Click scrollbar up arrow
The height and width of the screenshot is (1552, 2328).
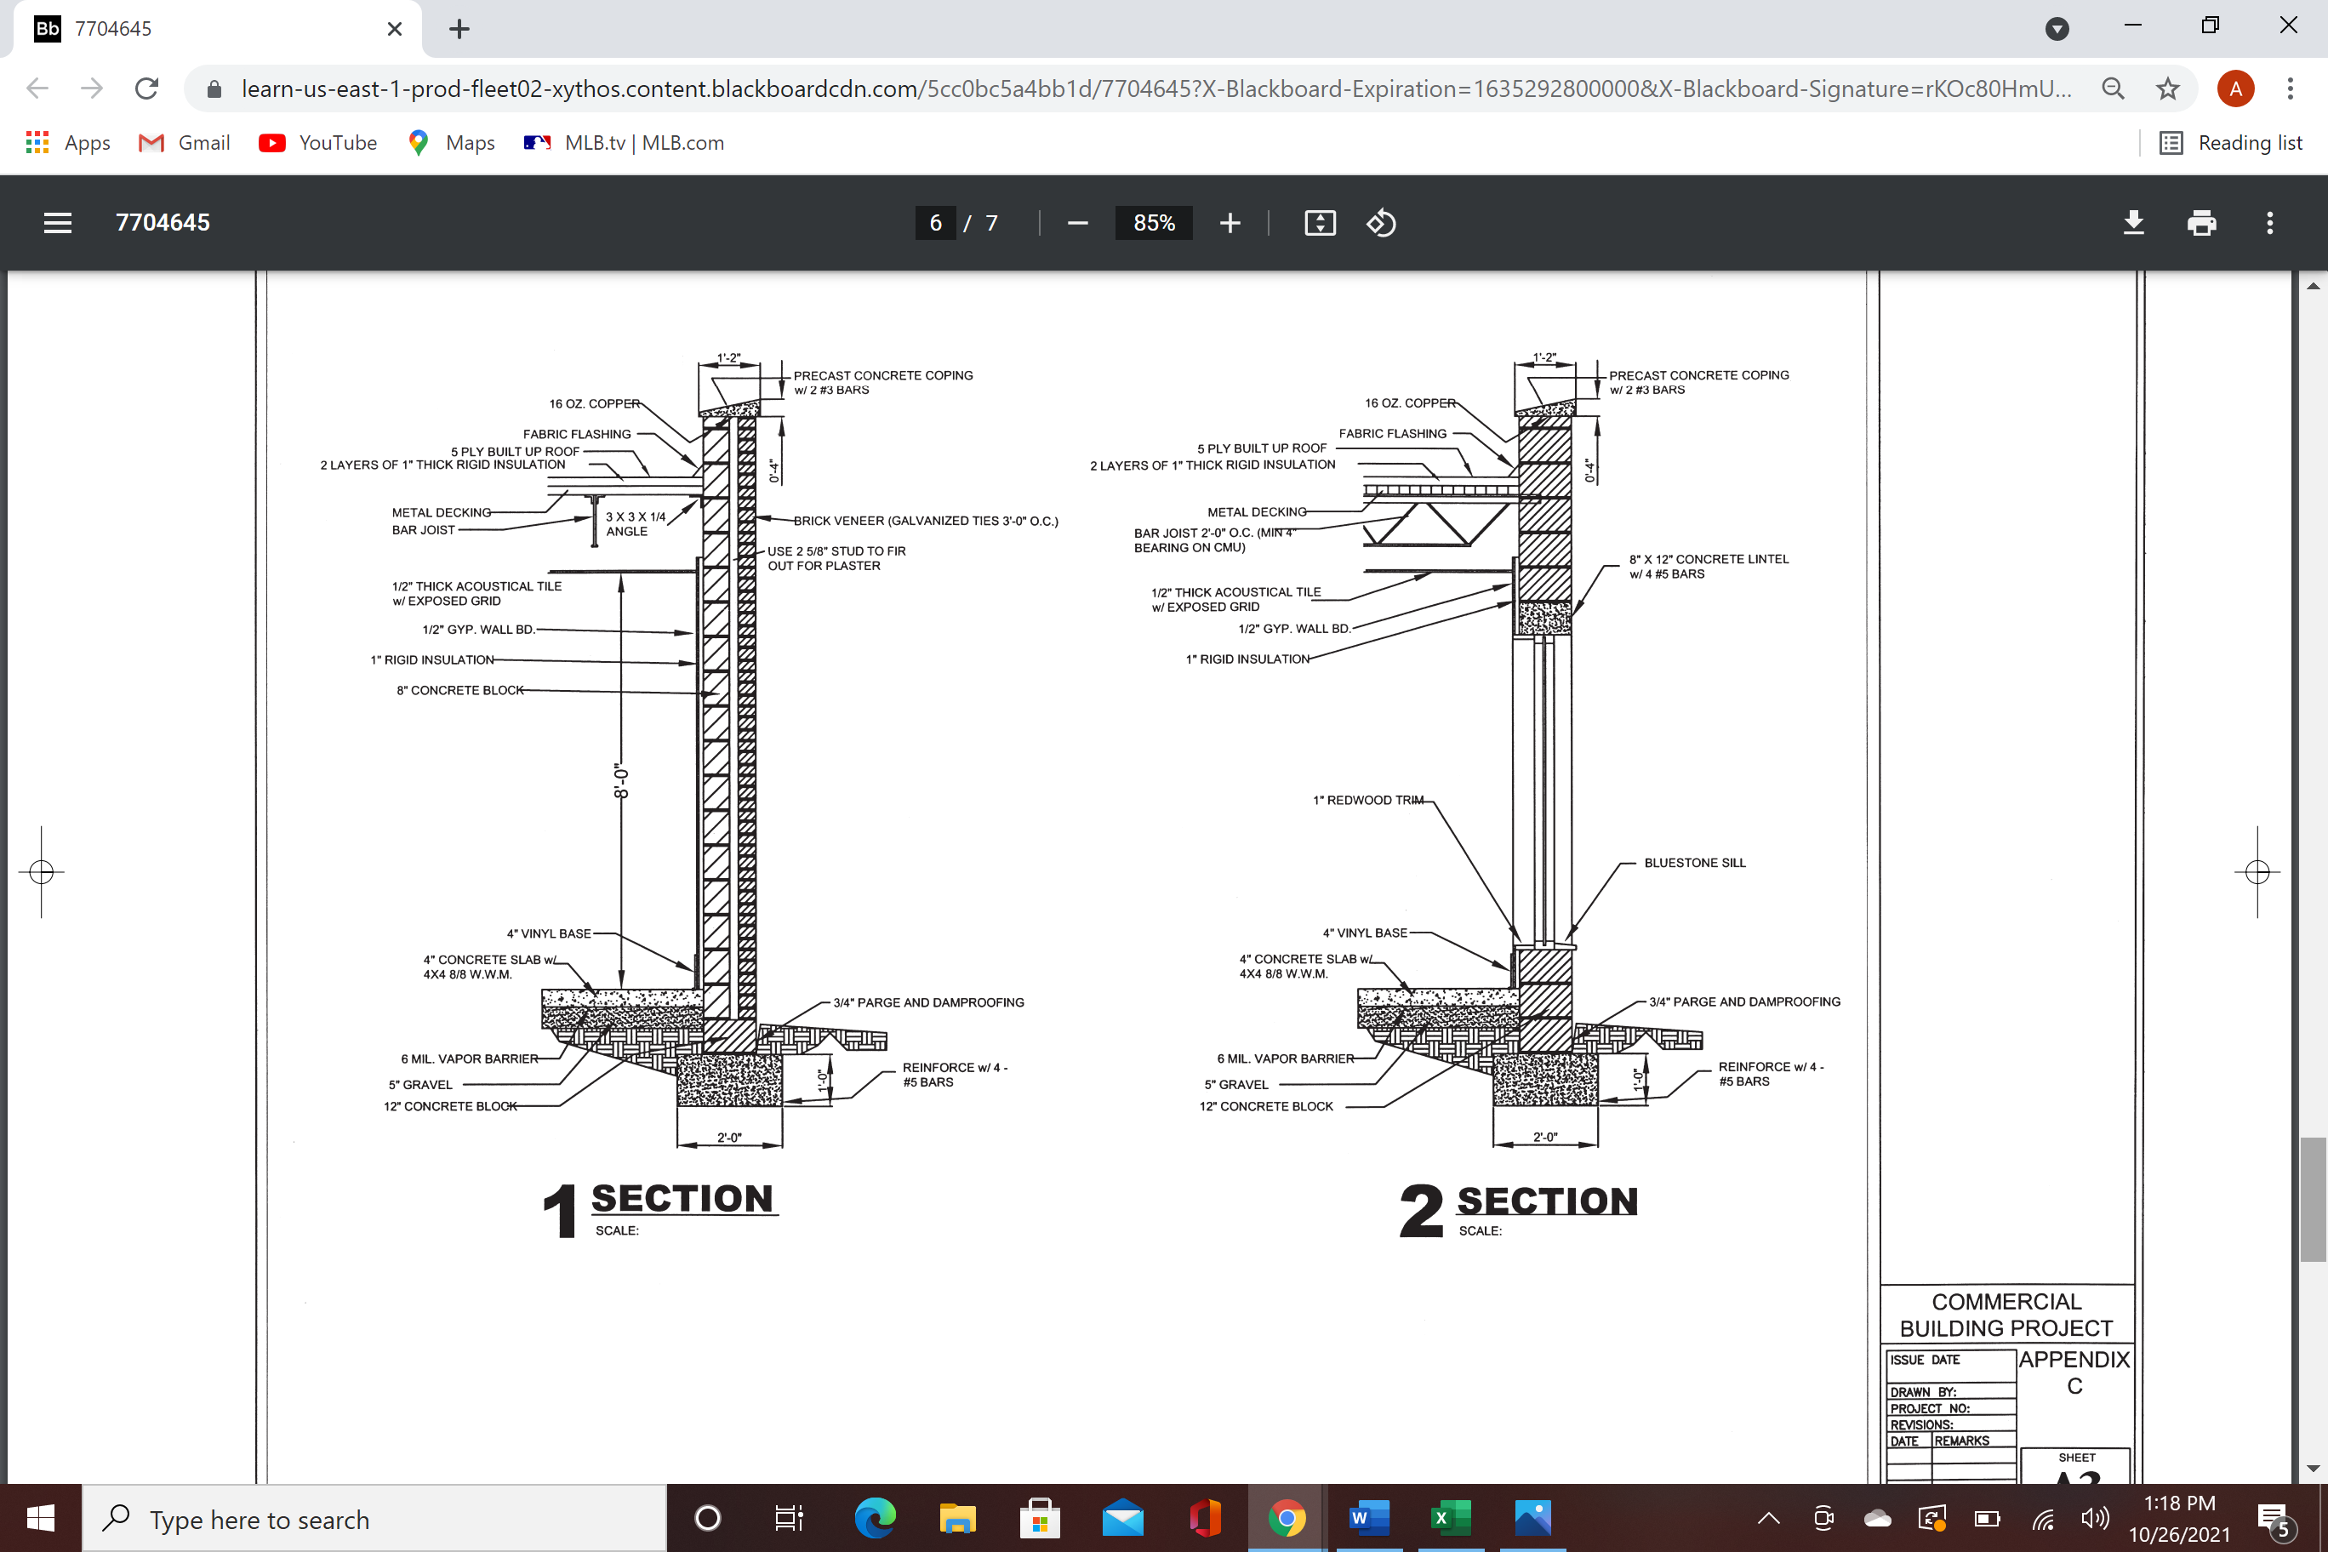click(x=2314, y=286)
